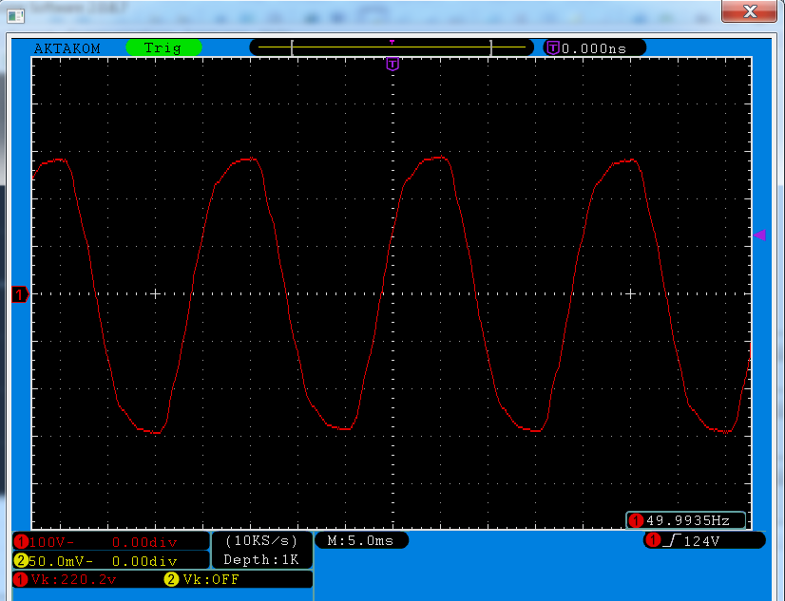Screen dimensions: 785x601
Task: Click the purple T icon beside 0.000ns
Action: (553, 48)
